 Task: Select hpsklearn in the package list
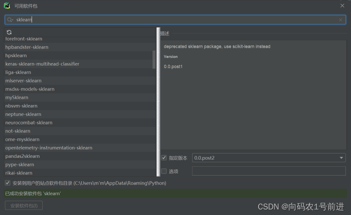tap(80, 55)
